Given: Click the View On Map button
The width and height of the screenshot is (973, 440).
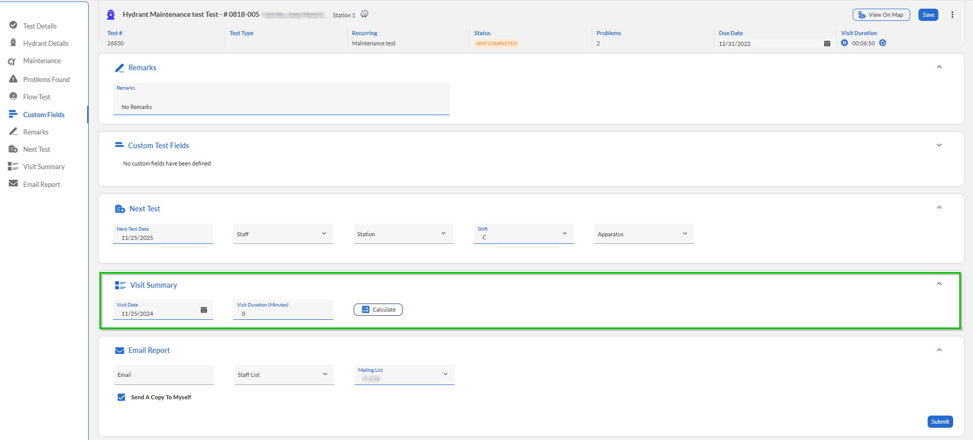Looking at the screenshot, I should click(881, 15).
